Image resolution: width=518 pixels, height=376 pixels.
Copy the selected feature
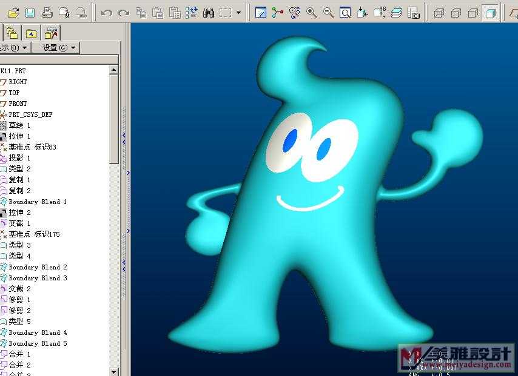coord(141,13)
